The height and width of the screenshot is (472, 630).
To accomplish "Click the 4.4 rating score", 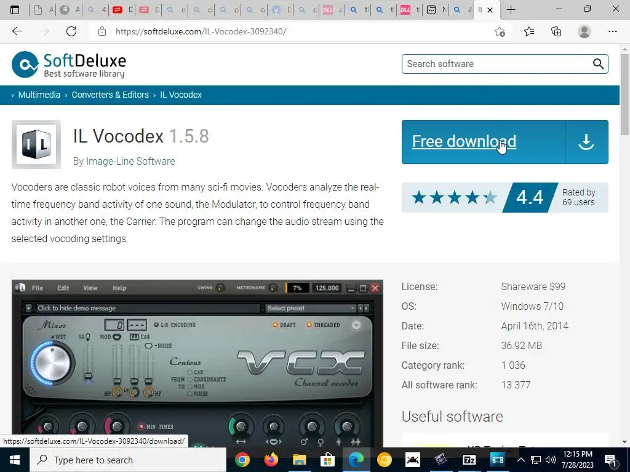I will [x=530, y=197].
